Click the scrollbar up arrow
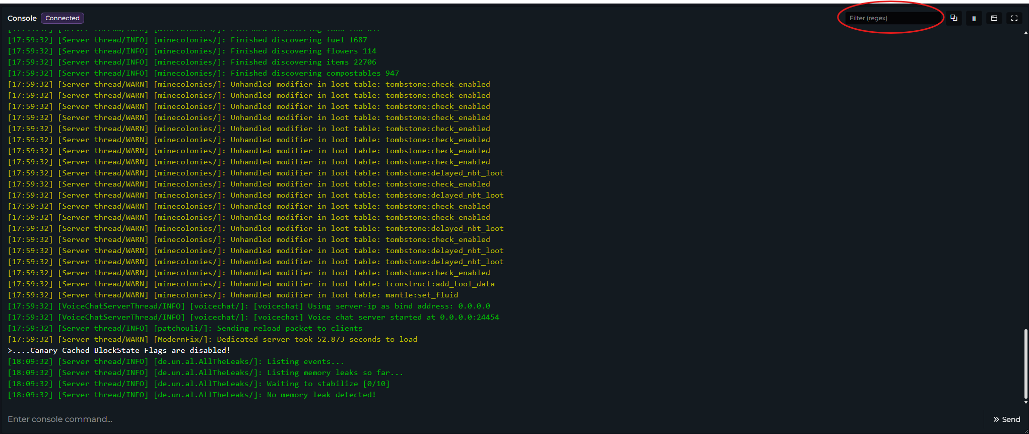 point(1025,33)
